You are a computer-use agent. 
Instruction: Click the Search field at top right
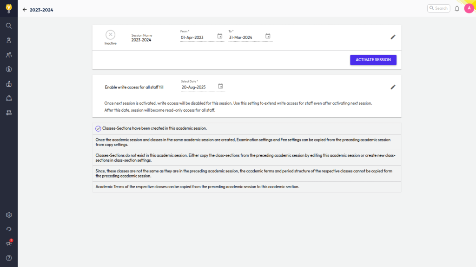(438, 8)
